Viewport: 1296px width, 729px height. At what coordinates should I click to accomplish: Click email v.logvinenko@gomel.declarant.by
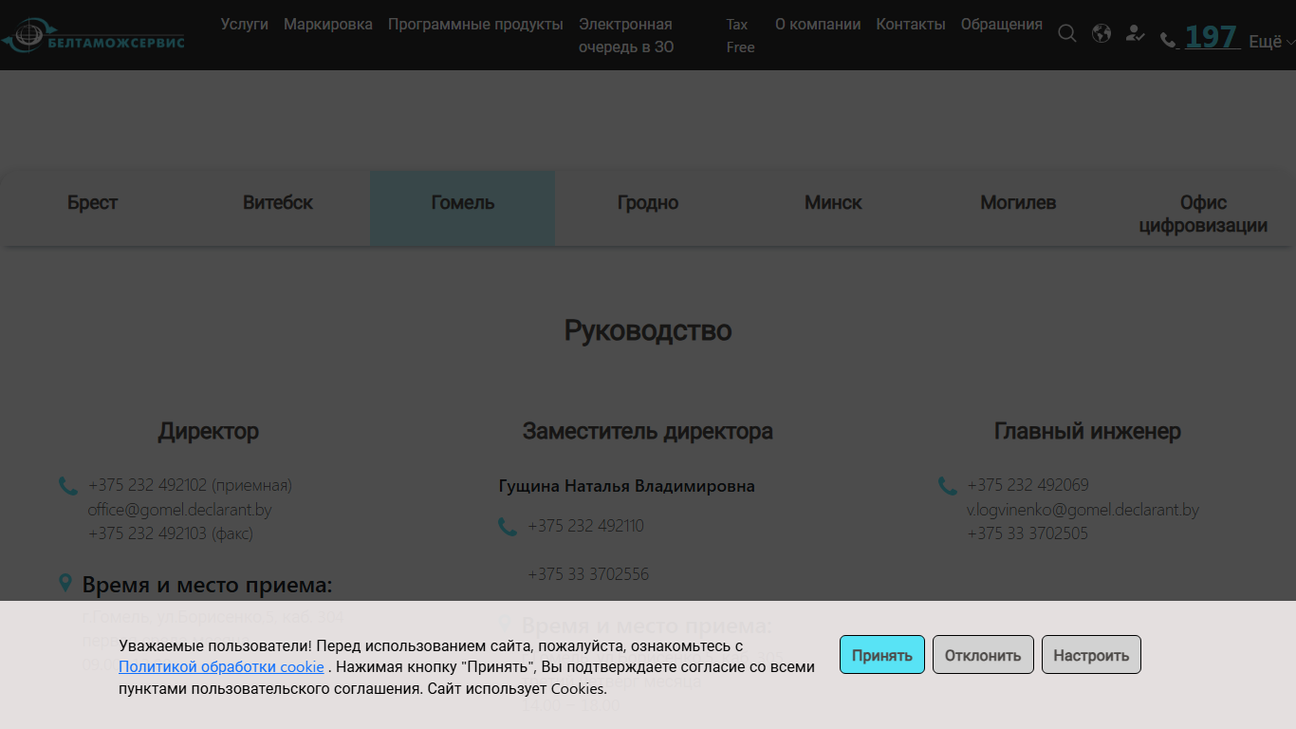click(x=1083, y=510)
